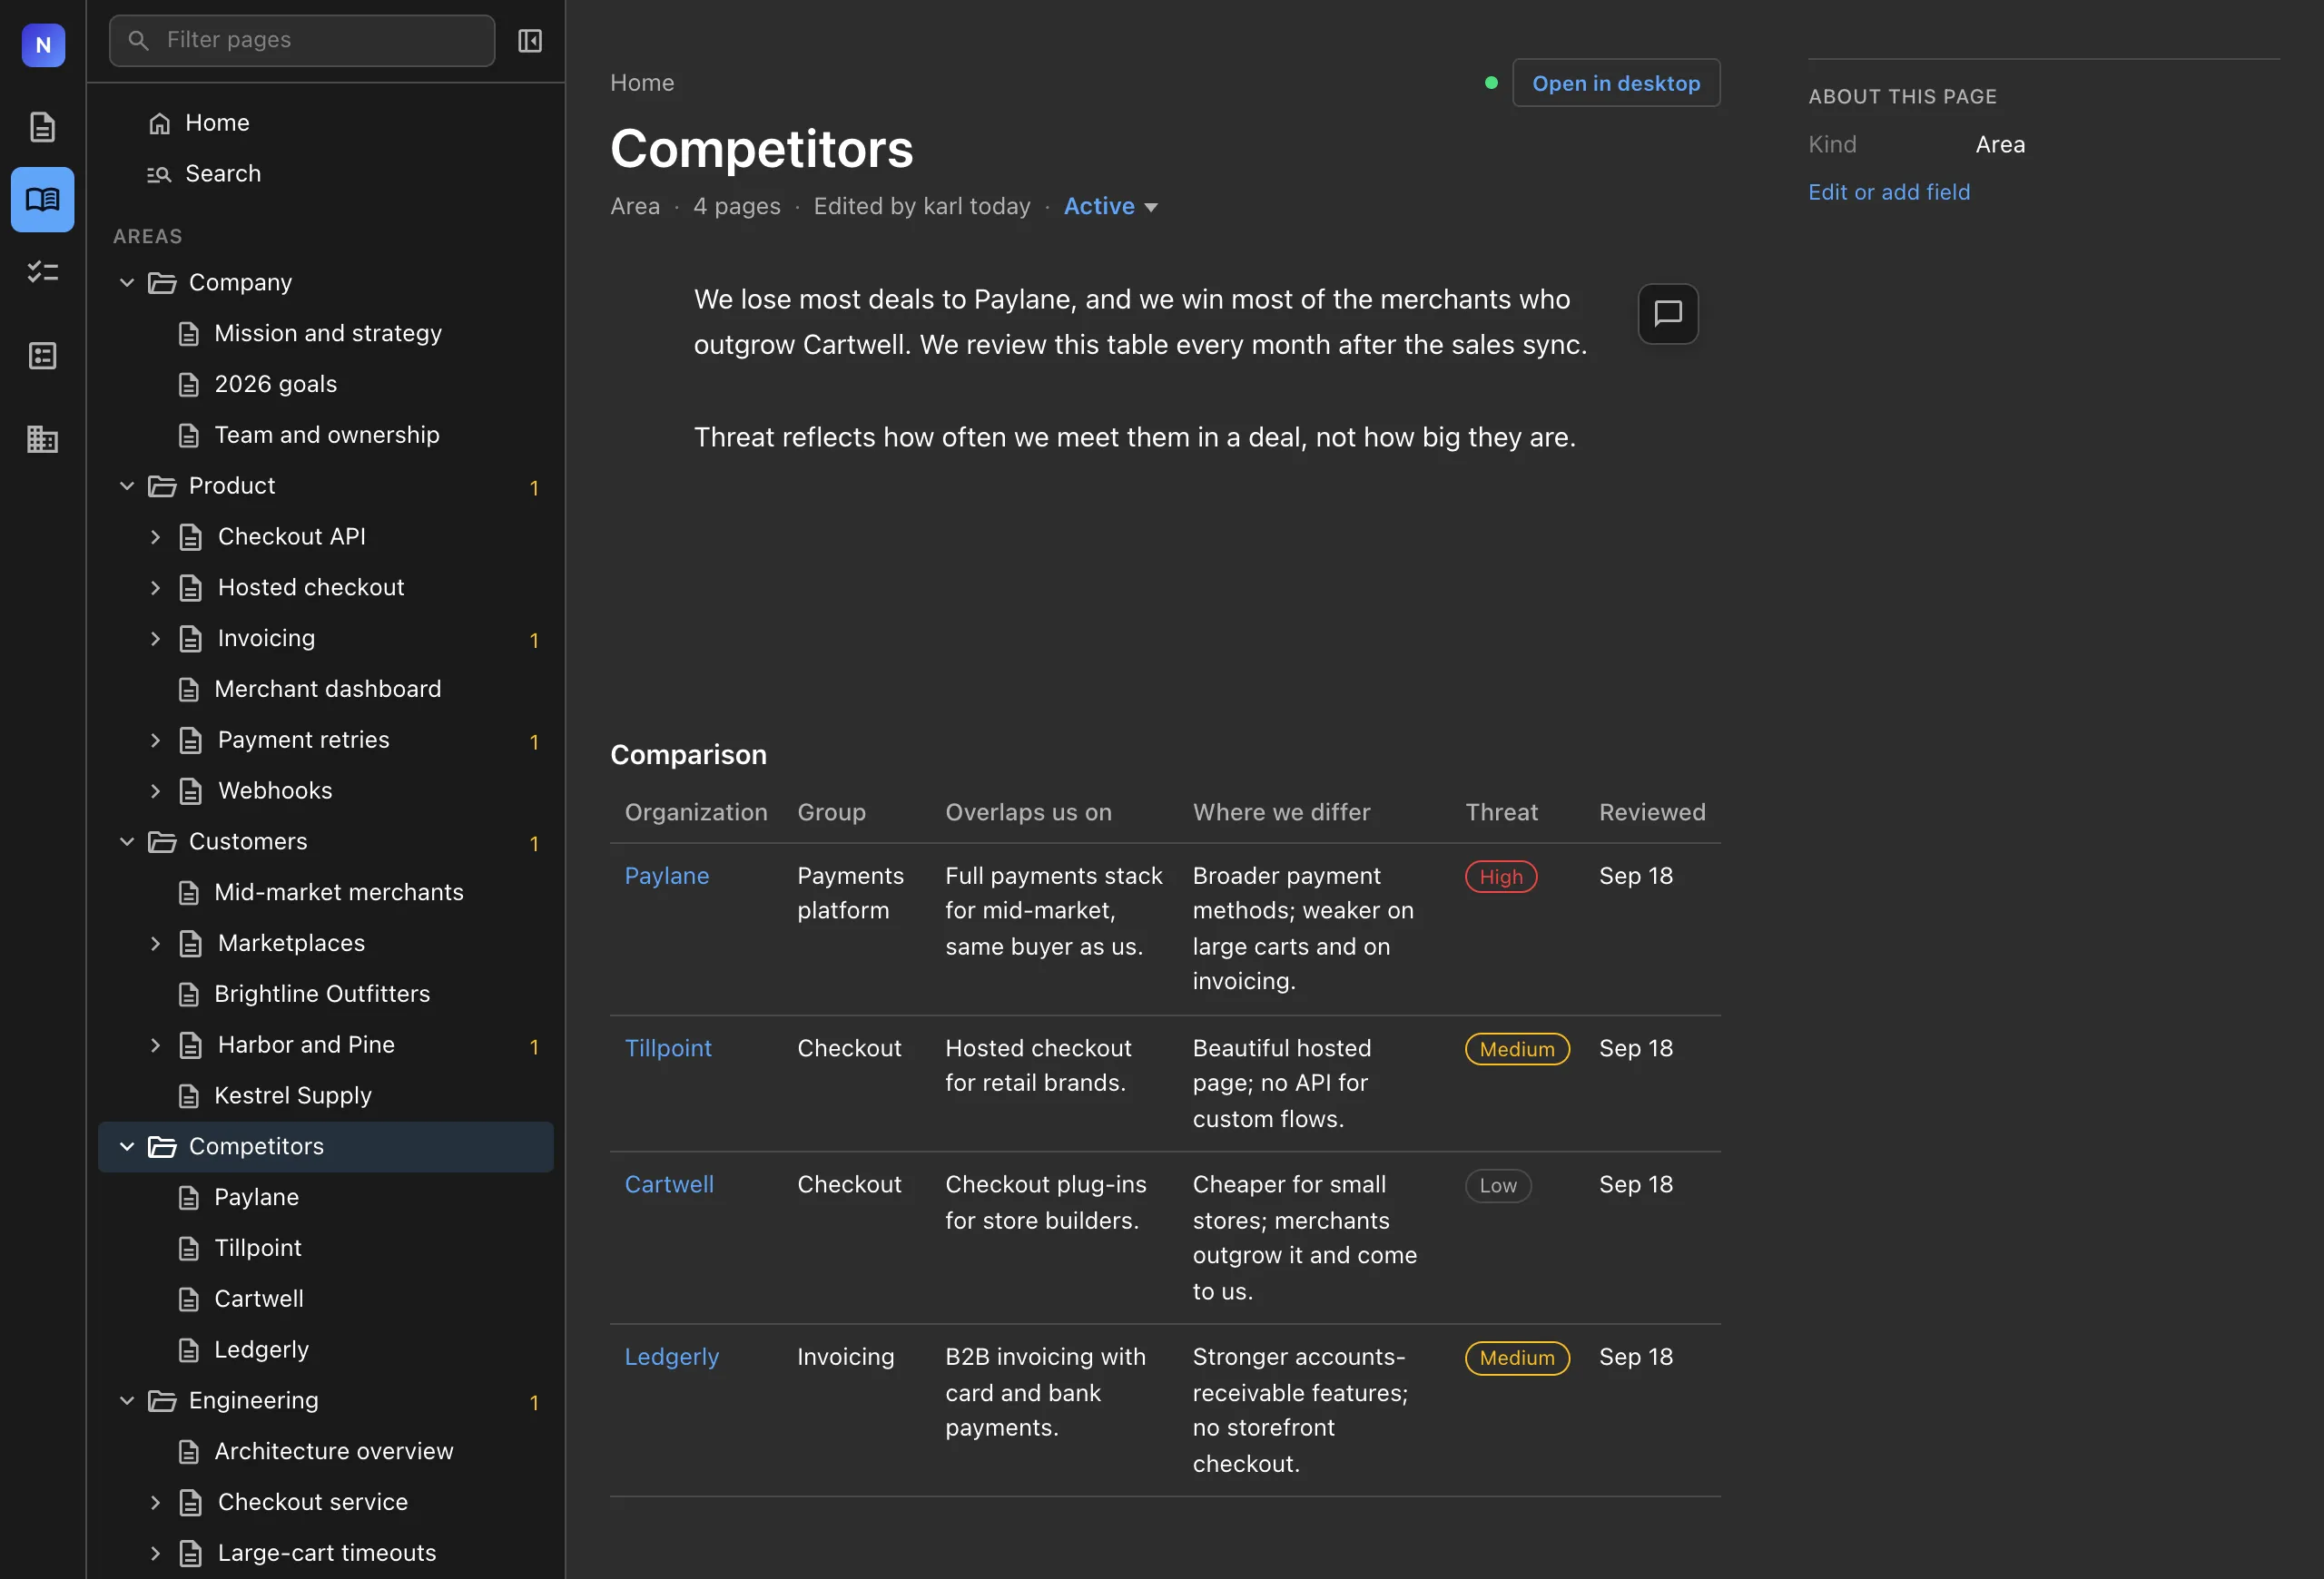The width and height of the screenshot is (2324, 1579).
Task: Expand the Payment retries chevron
Action: (x=155, y=740)
